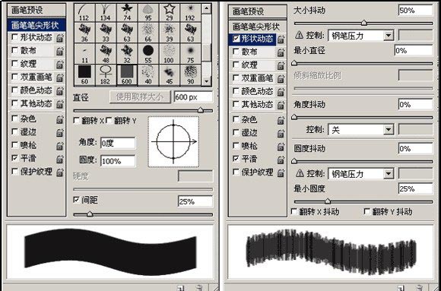Enable 翻转 X 抖动 checkbox

click(294, 211)
